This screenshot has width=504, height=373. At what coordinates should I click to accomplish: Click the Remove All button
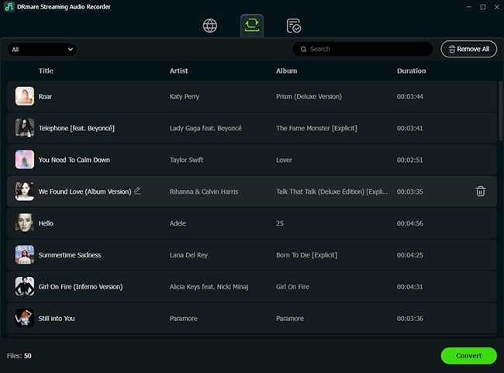click(x=468, y=49)
